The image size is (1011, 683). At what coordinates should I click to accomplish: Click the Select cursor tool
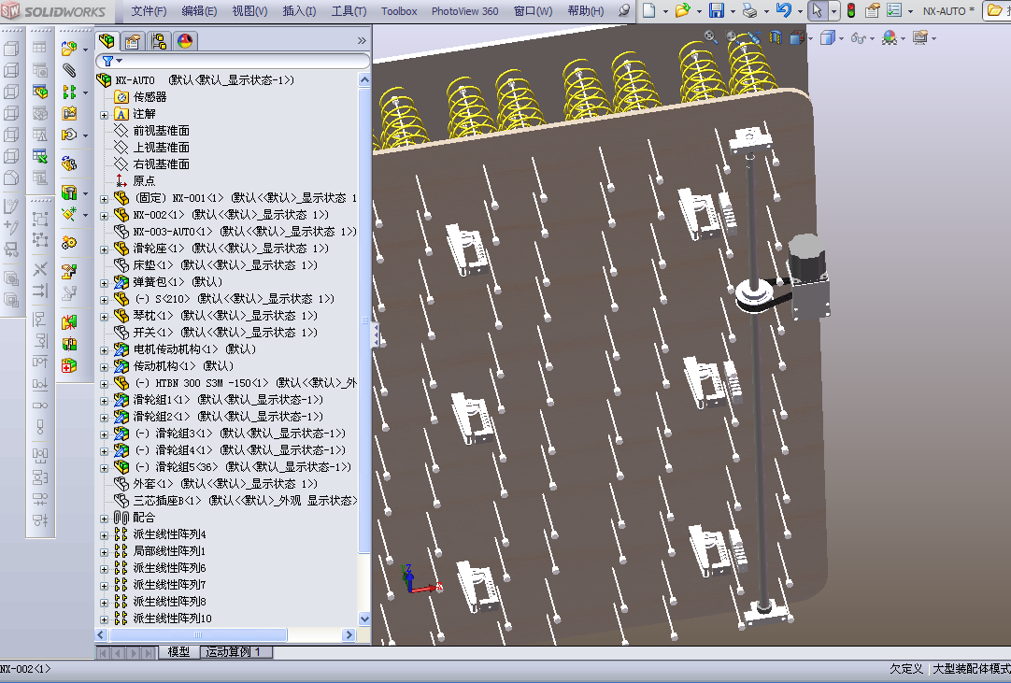(817, 10)
